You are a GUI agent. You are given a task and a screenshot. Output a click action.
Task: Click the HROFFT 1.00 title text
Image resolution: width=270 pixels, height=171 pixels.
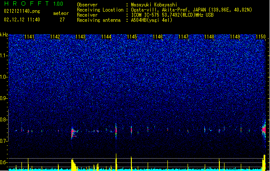pyautogui.click(x=34, y=3)
